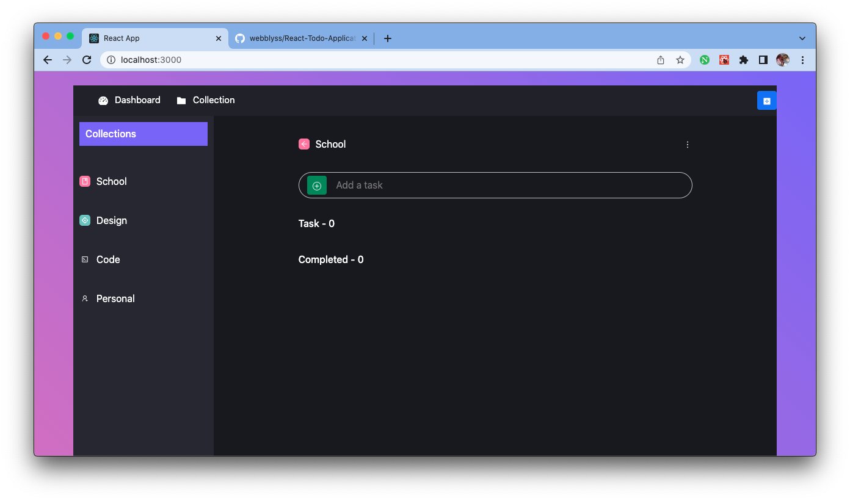
Task: Click the pink School collection icon
Action: pyautogui.click(x=84, y=181)
